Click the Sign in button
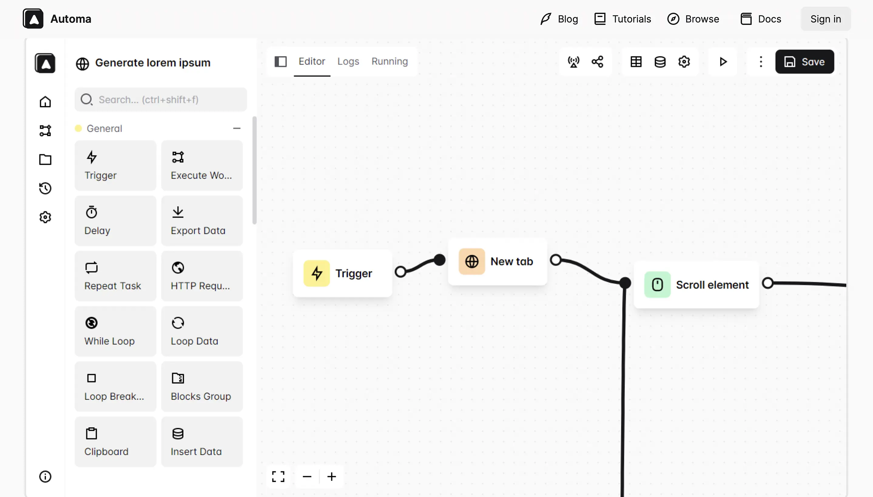This screenshot has width=873, height=497. pyautogui.click(x=826, y=19)
